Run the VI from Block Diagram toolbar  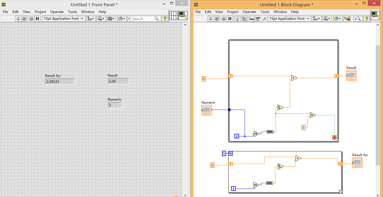tap(211, 19)
